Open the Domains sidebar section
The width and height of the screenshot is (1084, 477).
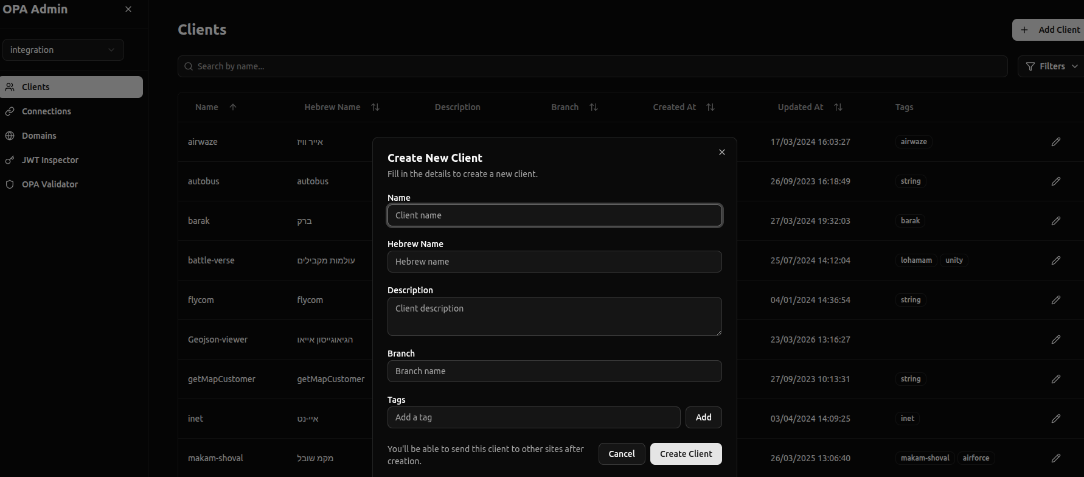[72, 136]
